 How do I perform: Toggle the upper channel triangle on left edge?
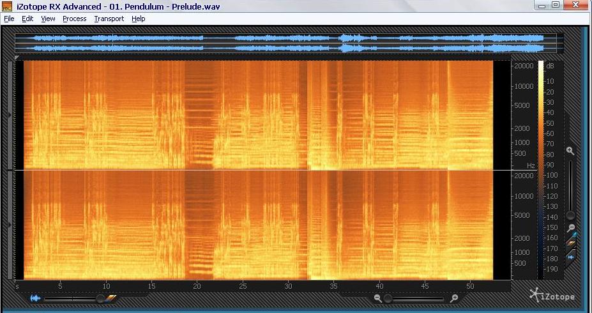(x=10, y=115)
